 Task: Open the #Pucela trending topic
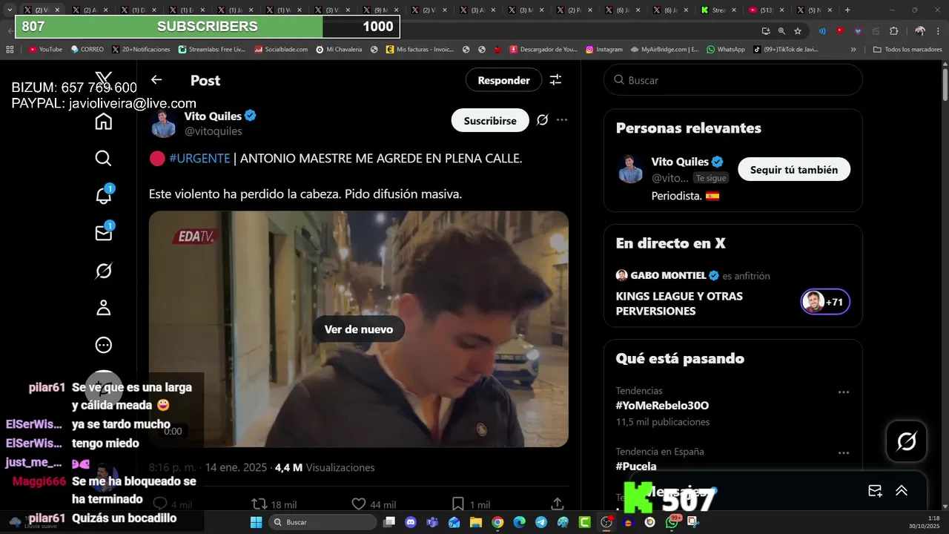tap(636, 467)
